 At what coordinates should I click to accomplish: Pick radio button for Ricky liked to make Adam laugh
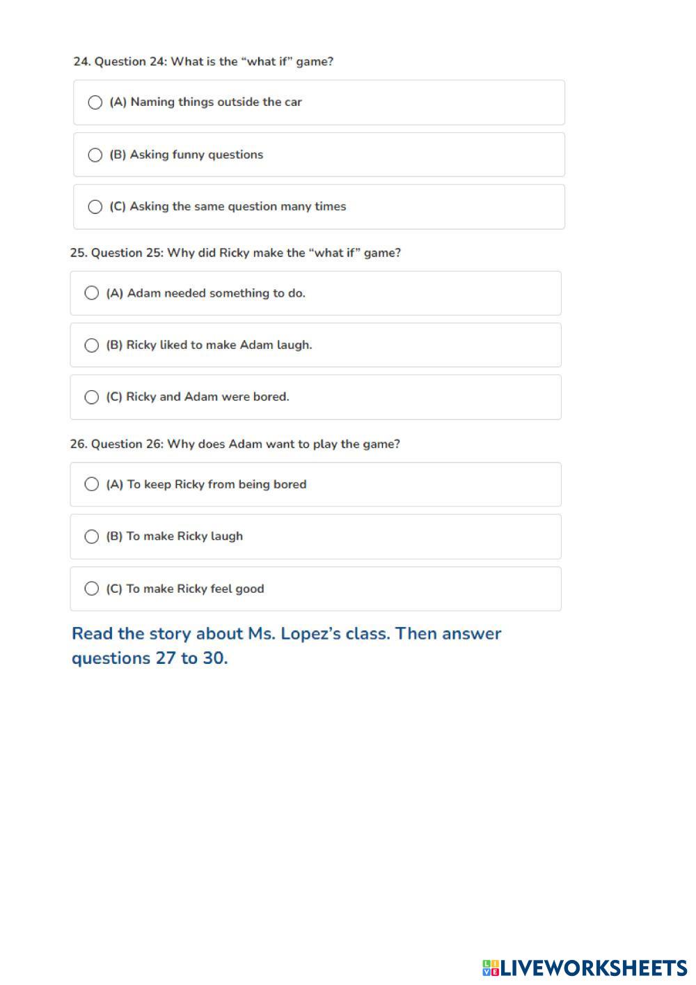pyautogui.click(x=92, y=346)
